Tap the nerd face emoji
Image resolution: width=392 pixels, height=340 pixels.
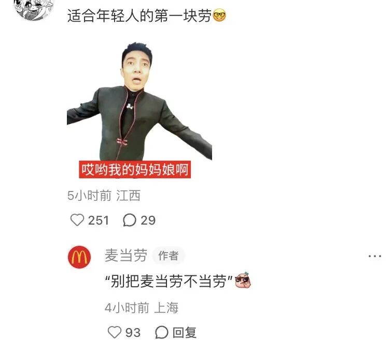click(219, 16)
